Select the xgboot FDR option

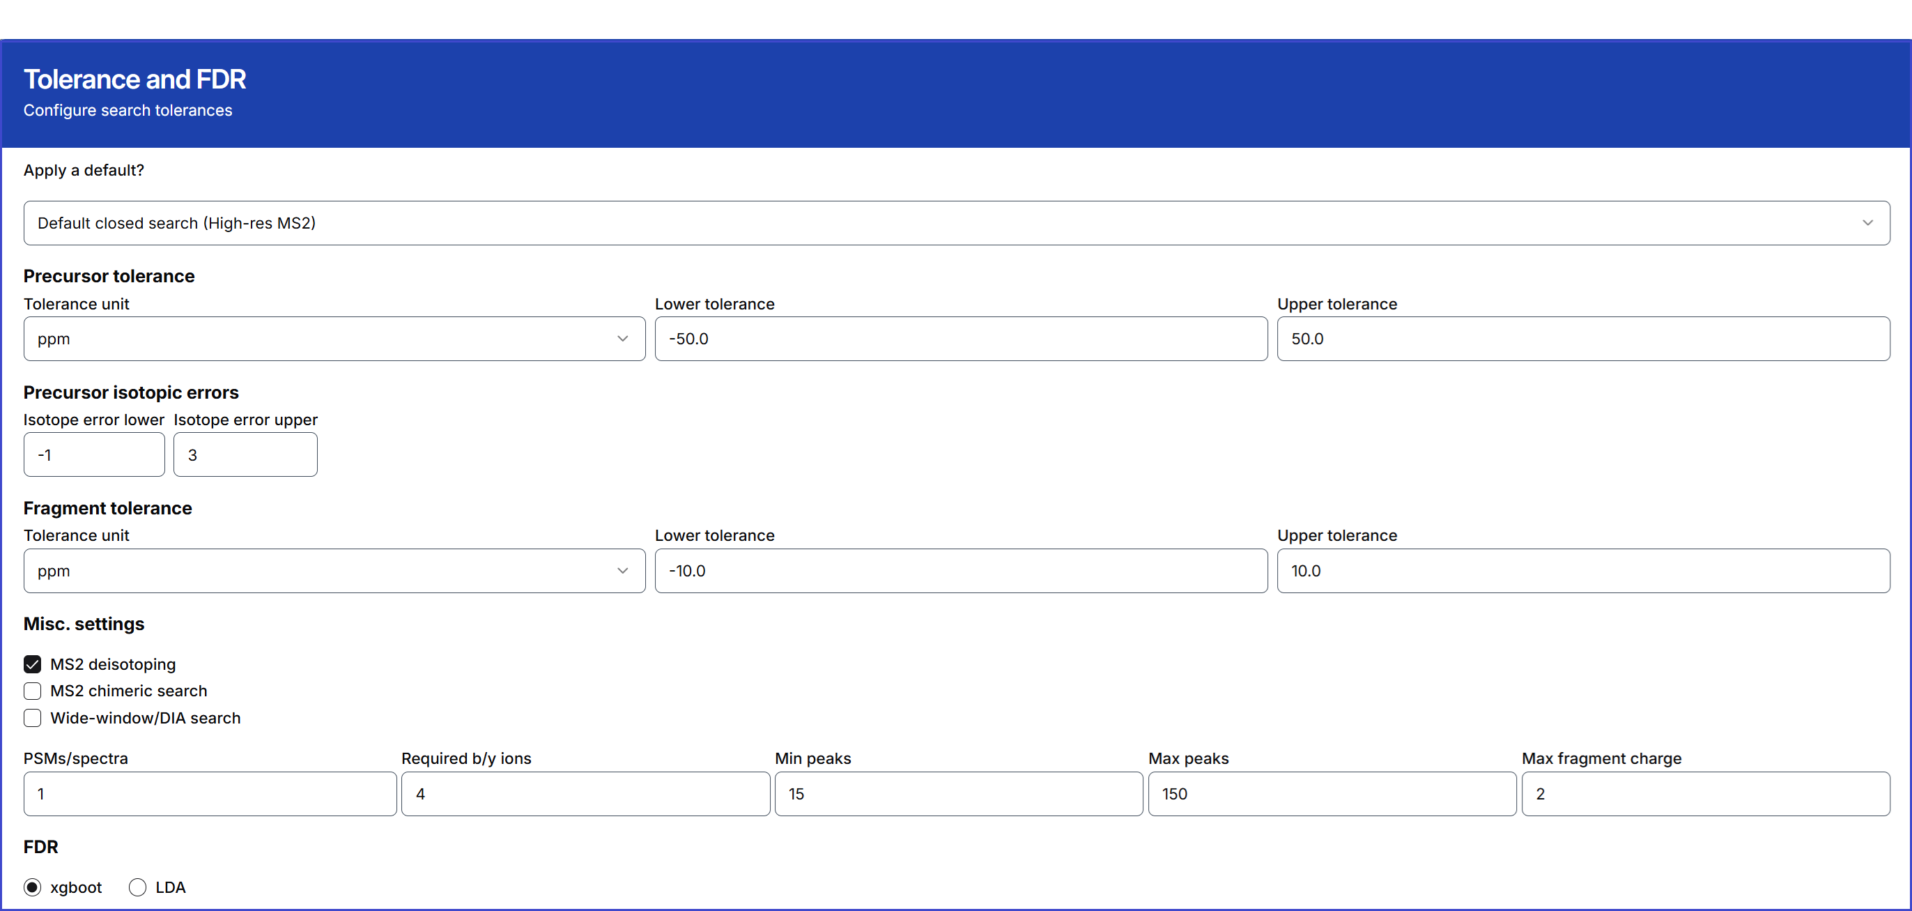(33, 887)
